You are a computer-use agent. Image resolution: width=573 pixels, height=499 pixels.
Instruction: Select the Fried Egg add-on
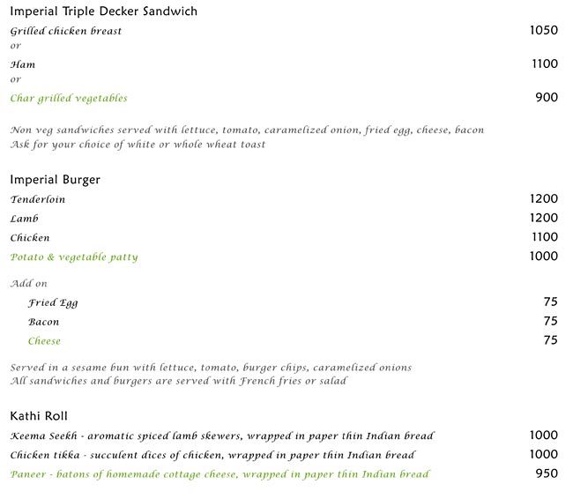pos(53,303)
